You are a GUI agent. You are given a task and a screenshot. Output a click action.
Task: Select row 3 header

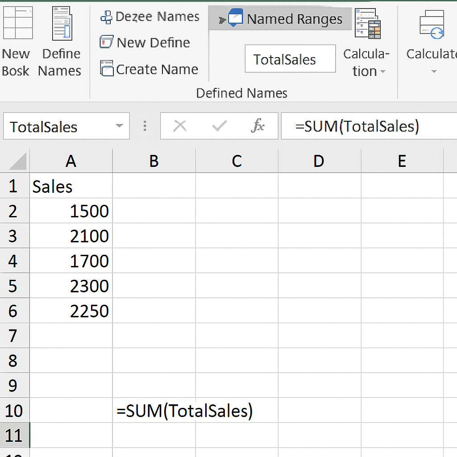[x=15, y=236]
